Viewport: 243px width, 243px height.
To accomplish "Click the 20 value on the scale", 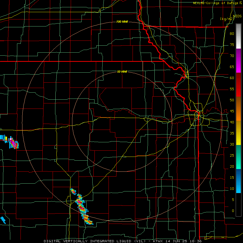I will coord(232,167).
